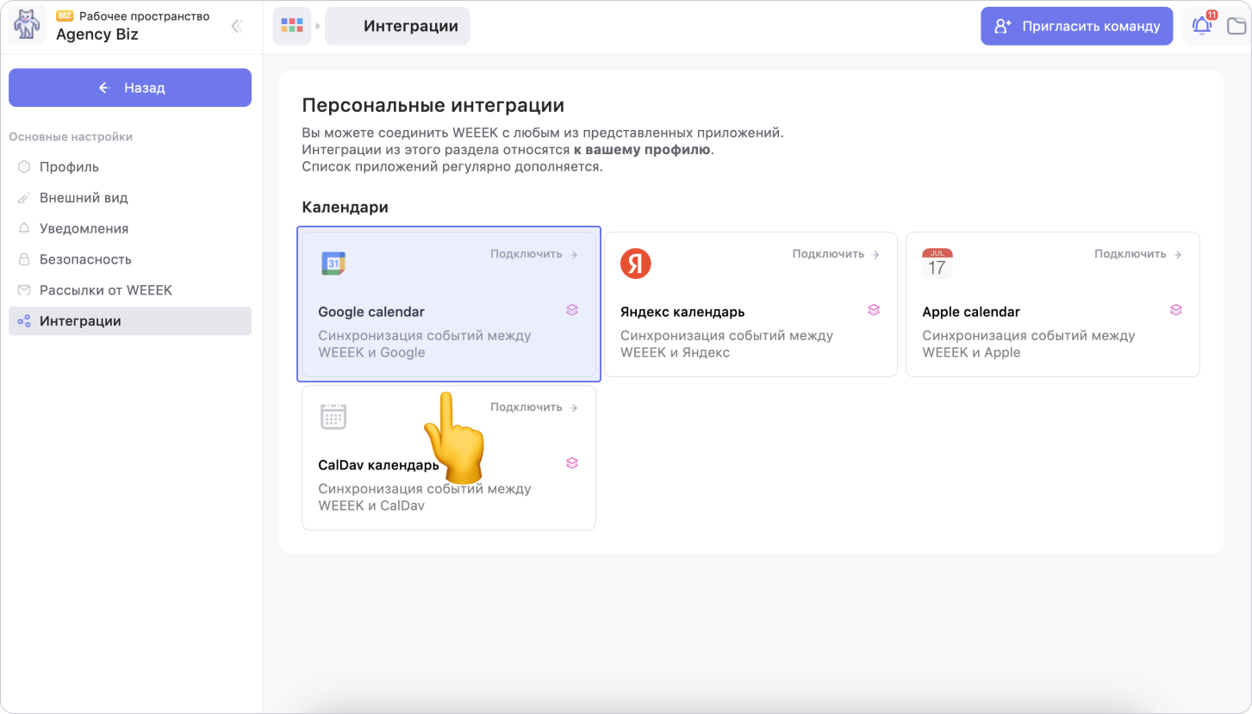Click Подключить link on Яндекс календарь

pos(835,254)
